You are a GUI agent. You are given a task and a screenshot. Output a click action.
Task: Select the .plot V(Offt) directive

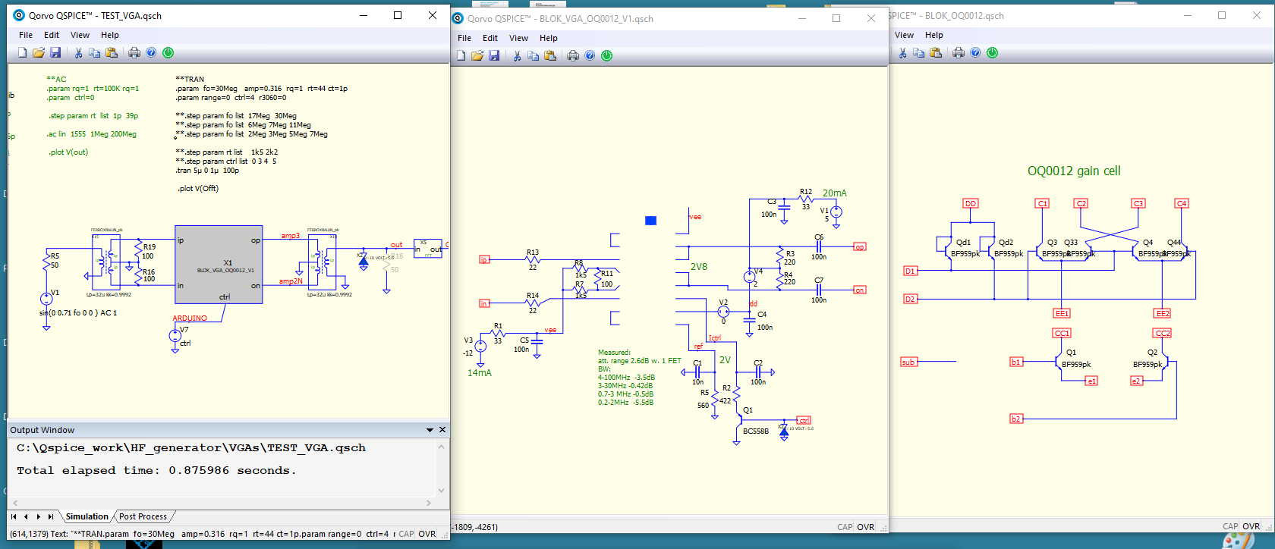click(198, 189)
